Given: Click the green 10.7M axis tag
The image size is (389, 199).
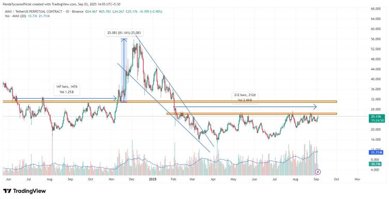Looking at the screenshot, I should (376, 164).
